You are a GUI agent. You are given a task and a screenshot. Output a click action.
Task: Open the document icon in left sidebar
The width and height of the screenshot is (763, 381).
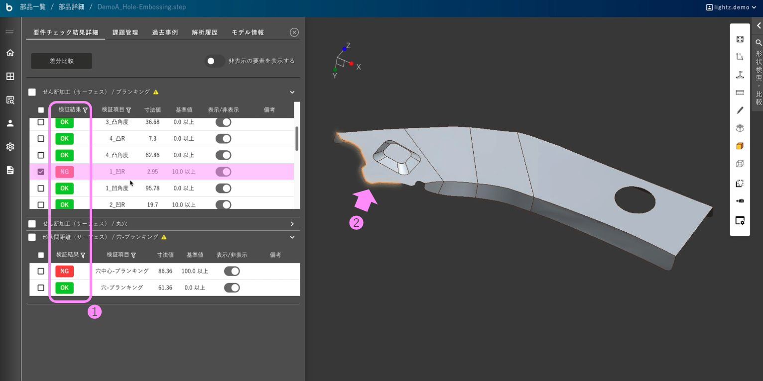coord(10,170)
